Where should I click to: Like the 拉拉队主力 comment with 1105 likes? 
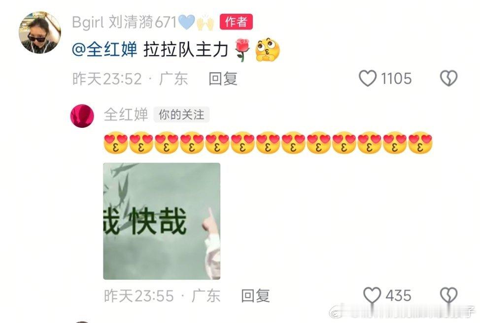(x=367, y=79)
